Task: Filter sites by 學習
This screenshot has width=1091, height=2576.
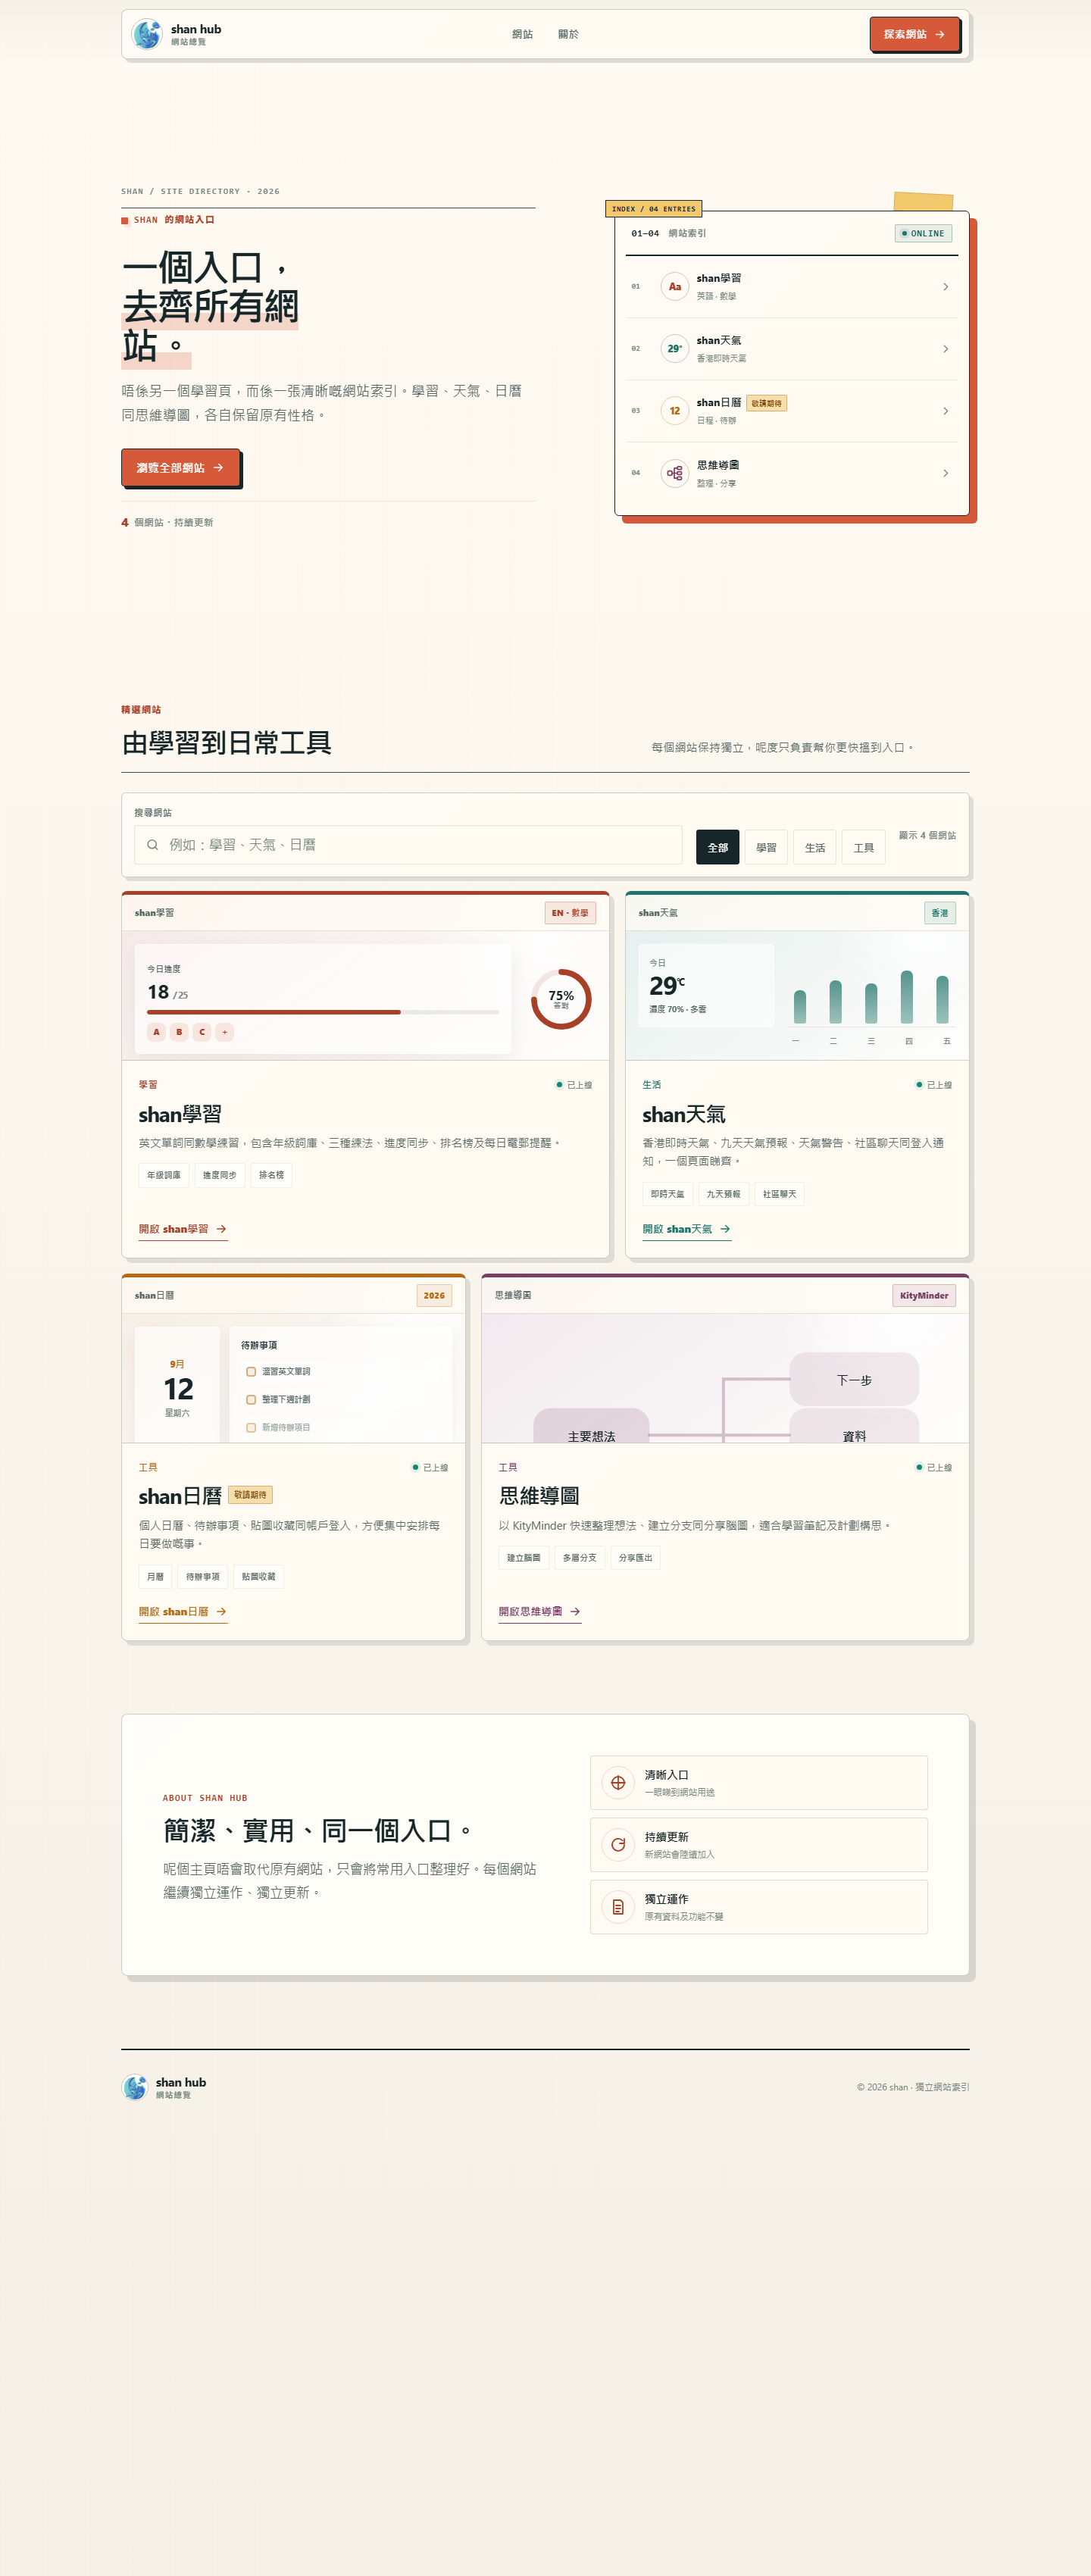Action: coord(766,847)
